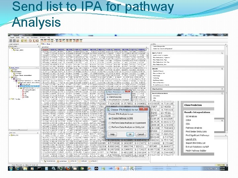The height and width of the screenshot is (178, 238).
Task: Click the GO Analysis workflow link
Action: pyautogui.click(x=191, y=116)
